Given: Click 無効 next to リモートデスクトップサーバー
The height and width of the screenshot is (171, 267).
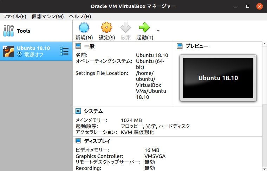Looking at the screenshot, I should 150,162.
